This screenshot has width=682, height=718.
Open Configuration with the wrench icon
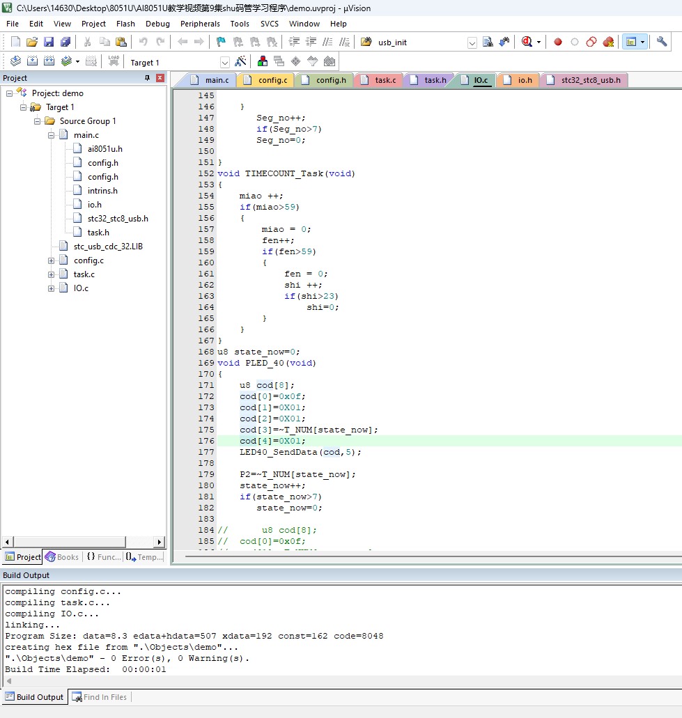(x=661, y=42)
